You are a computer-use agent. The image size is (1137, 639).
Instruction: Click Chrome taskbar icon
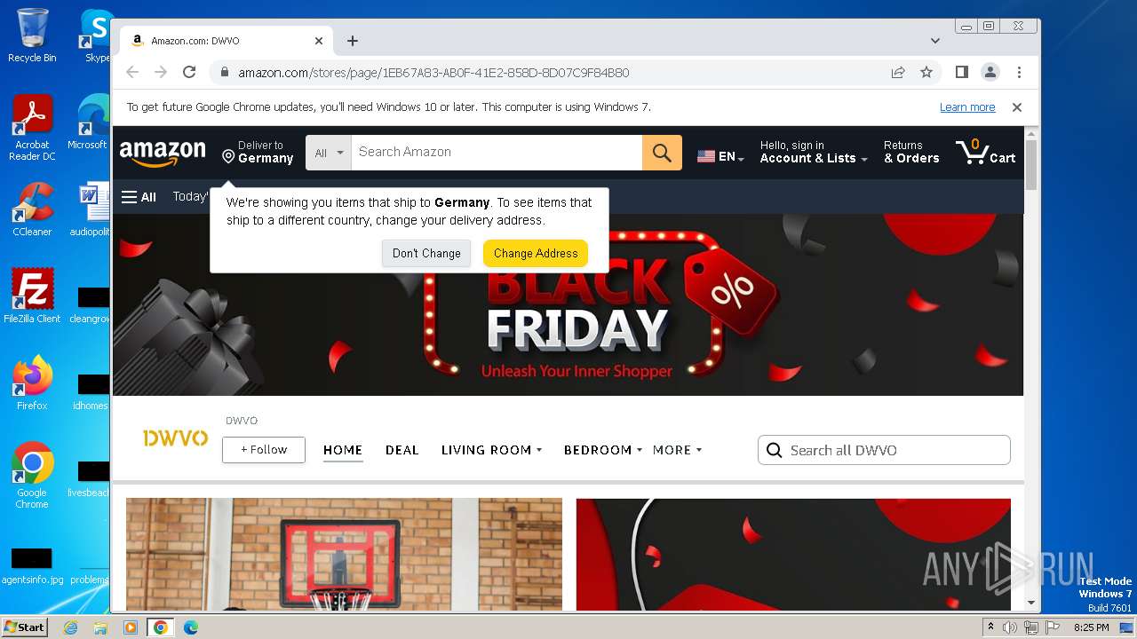tap(161, 627)
